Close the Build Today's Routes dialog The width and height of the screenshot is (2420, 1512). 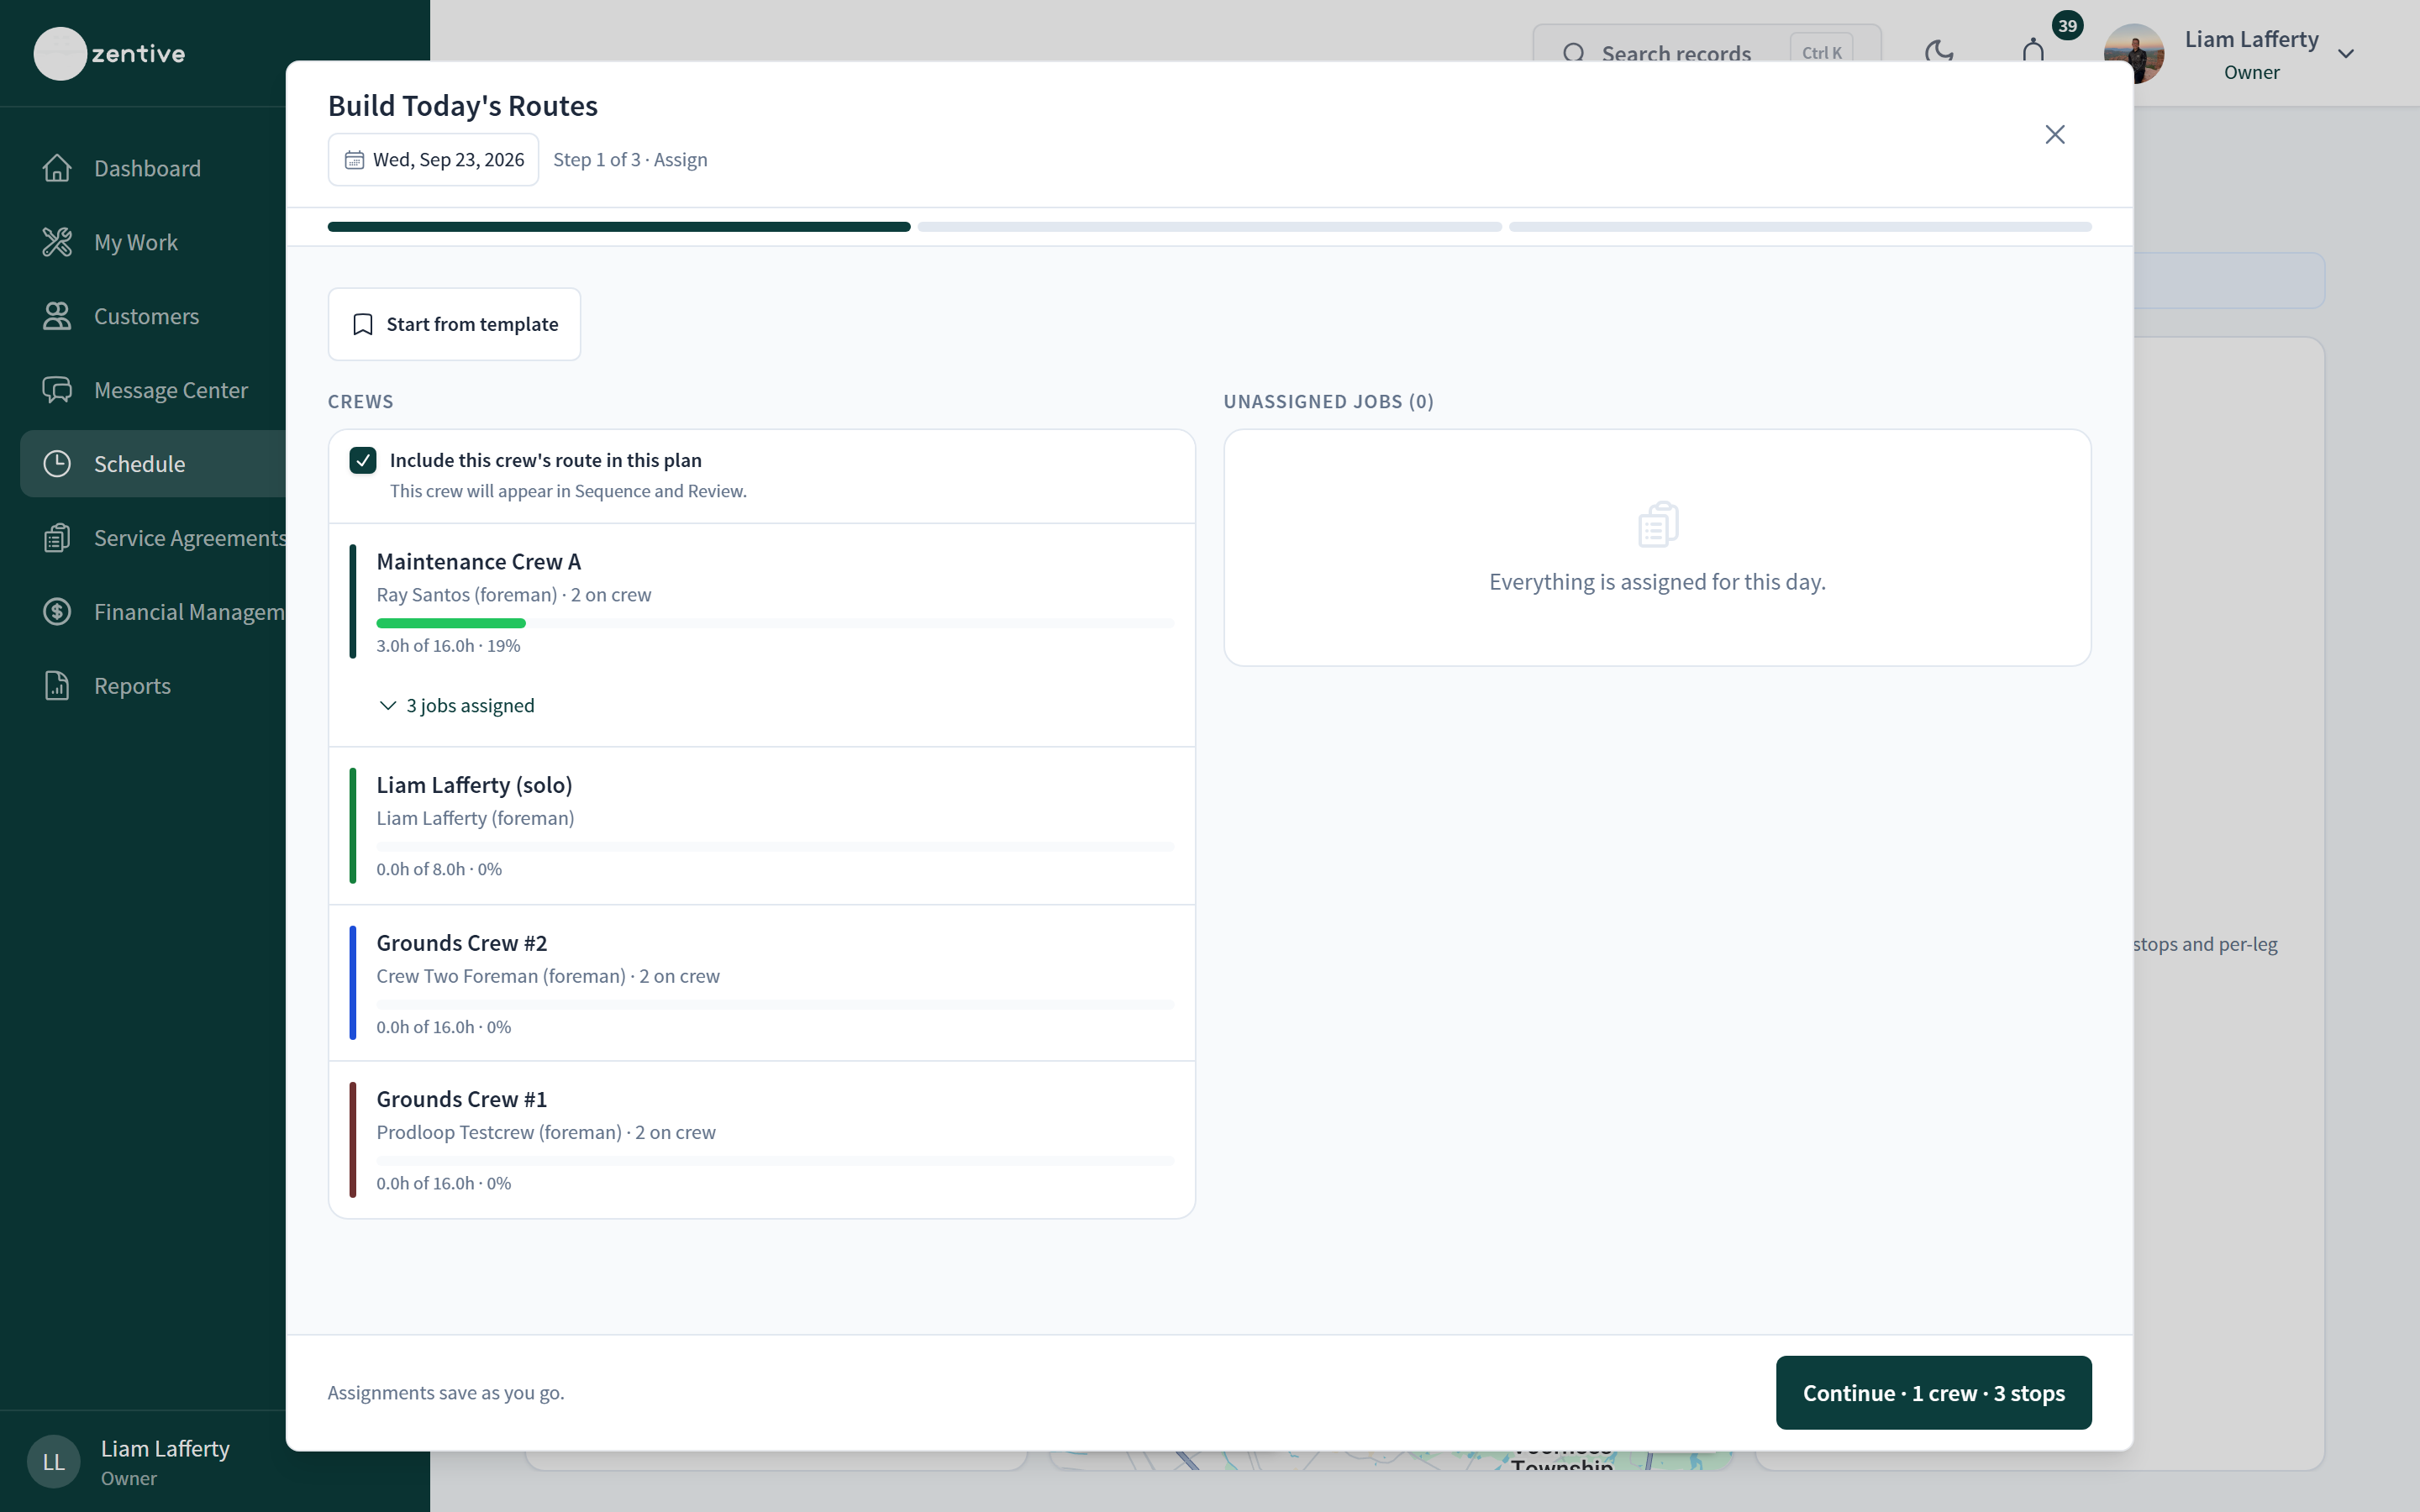(2055, 134)
